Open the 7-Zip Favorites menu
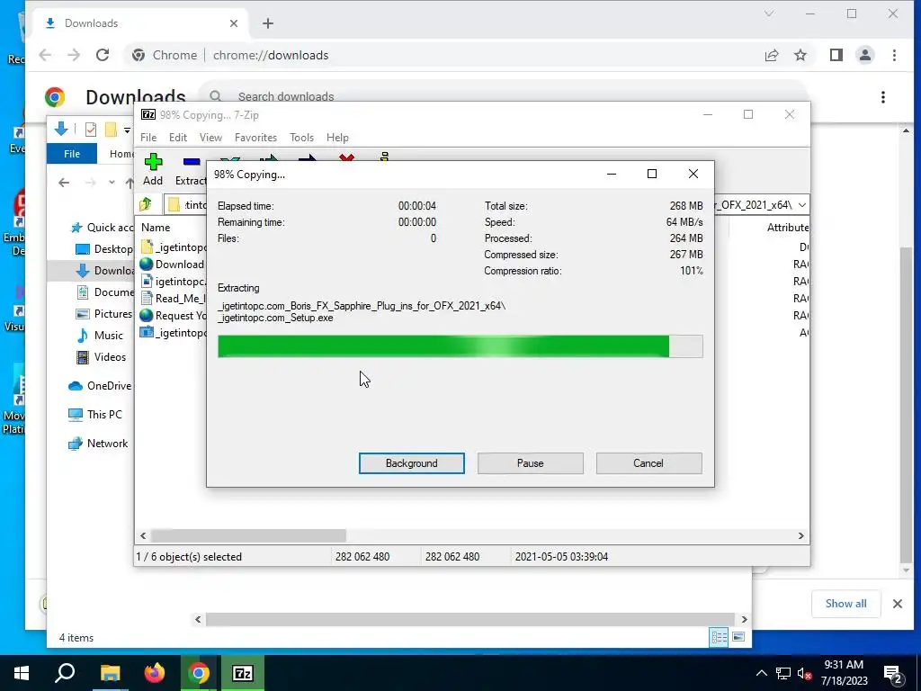The width and height of the screenshot is (921, 691). click(x=255, y=138)
